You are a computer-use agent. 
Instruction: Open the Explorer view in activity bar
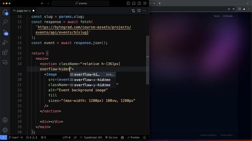coord(5,12)
